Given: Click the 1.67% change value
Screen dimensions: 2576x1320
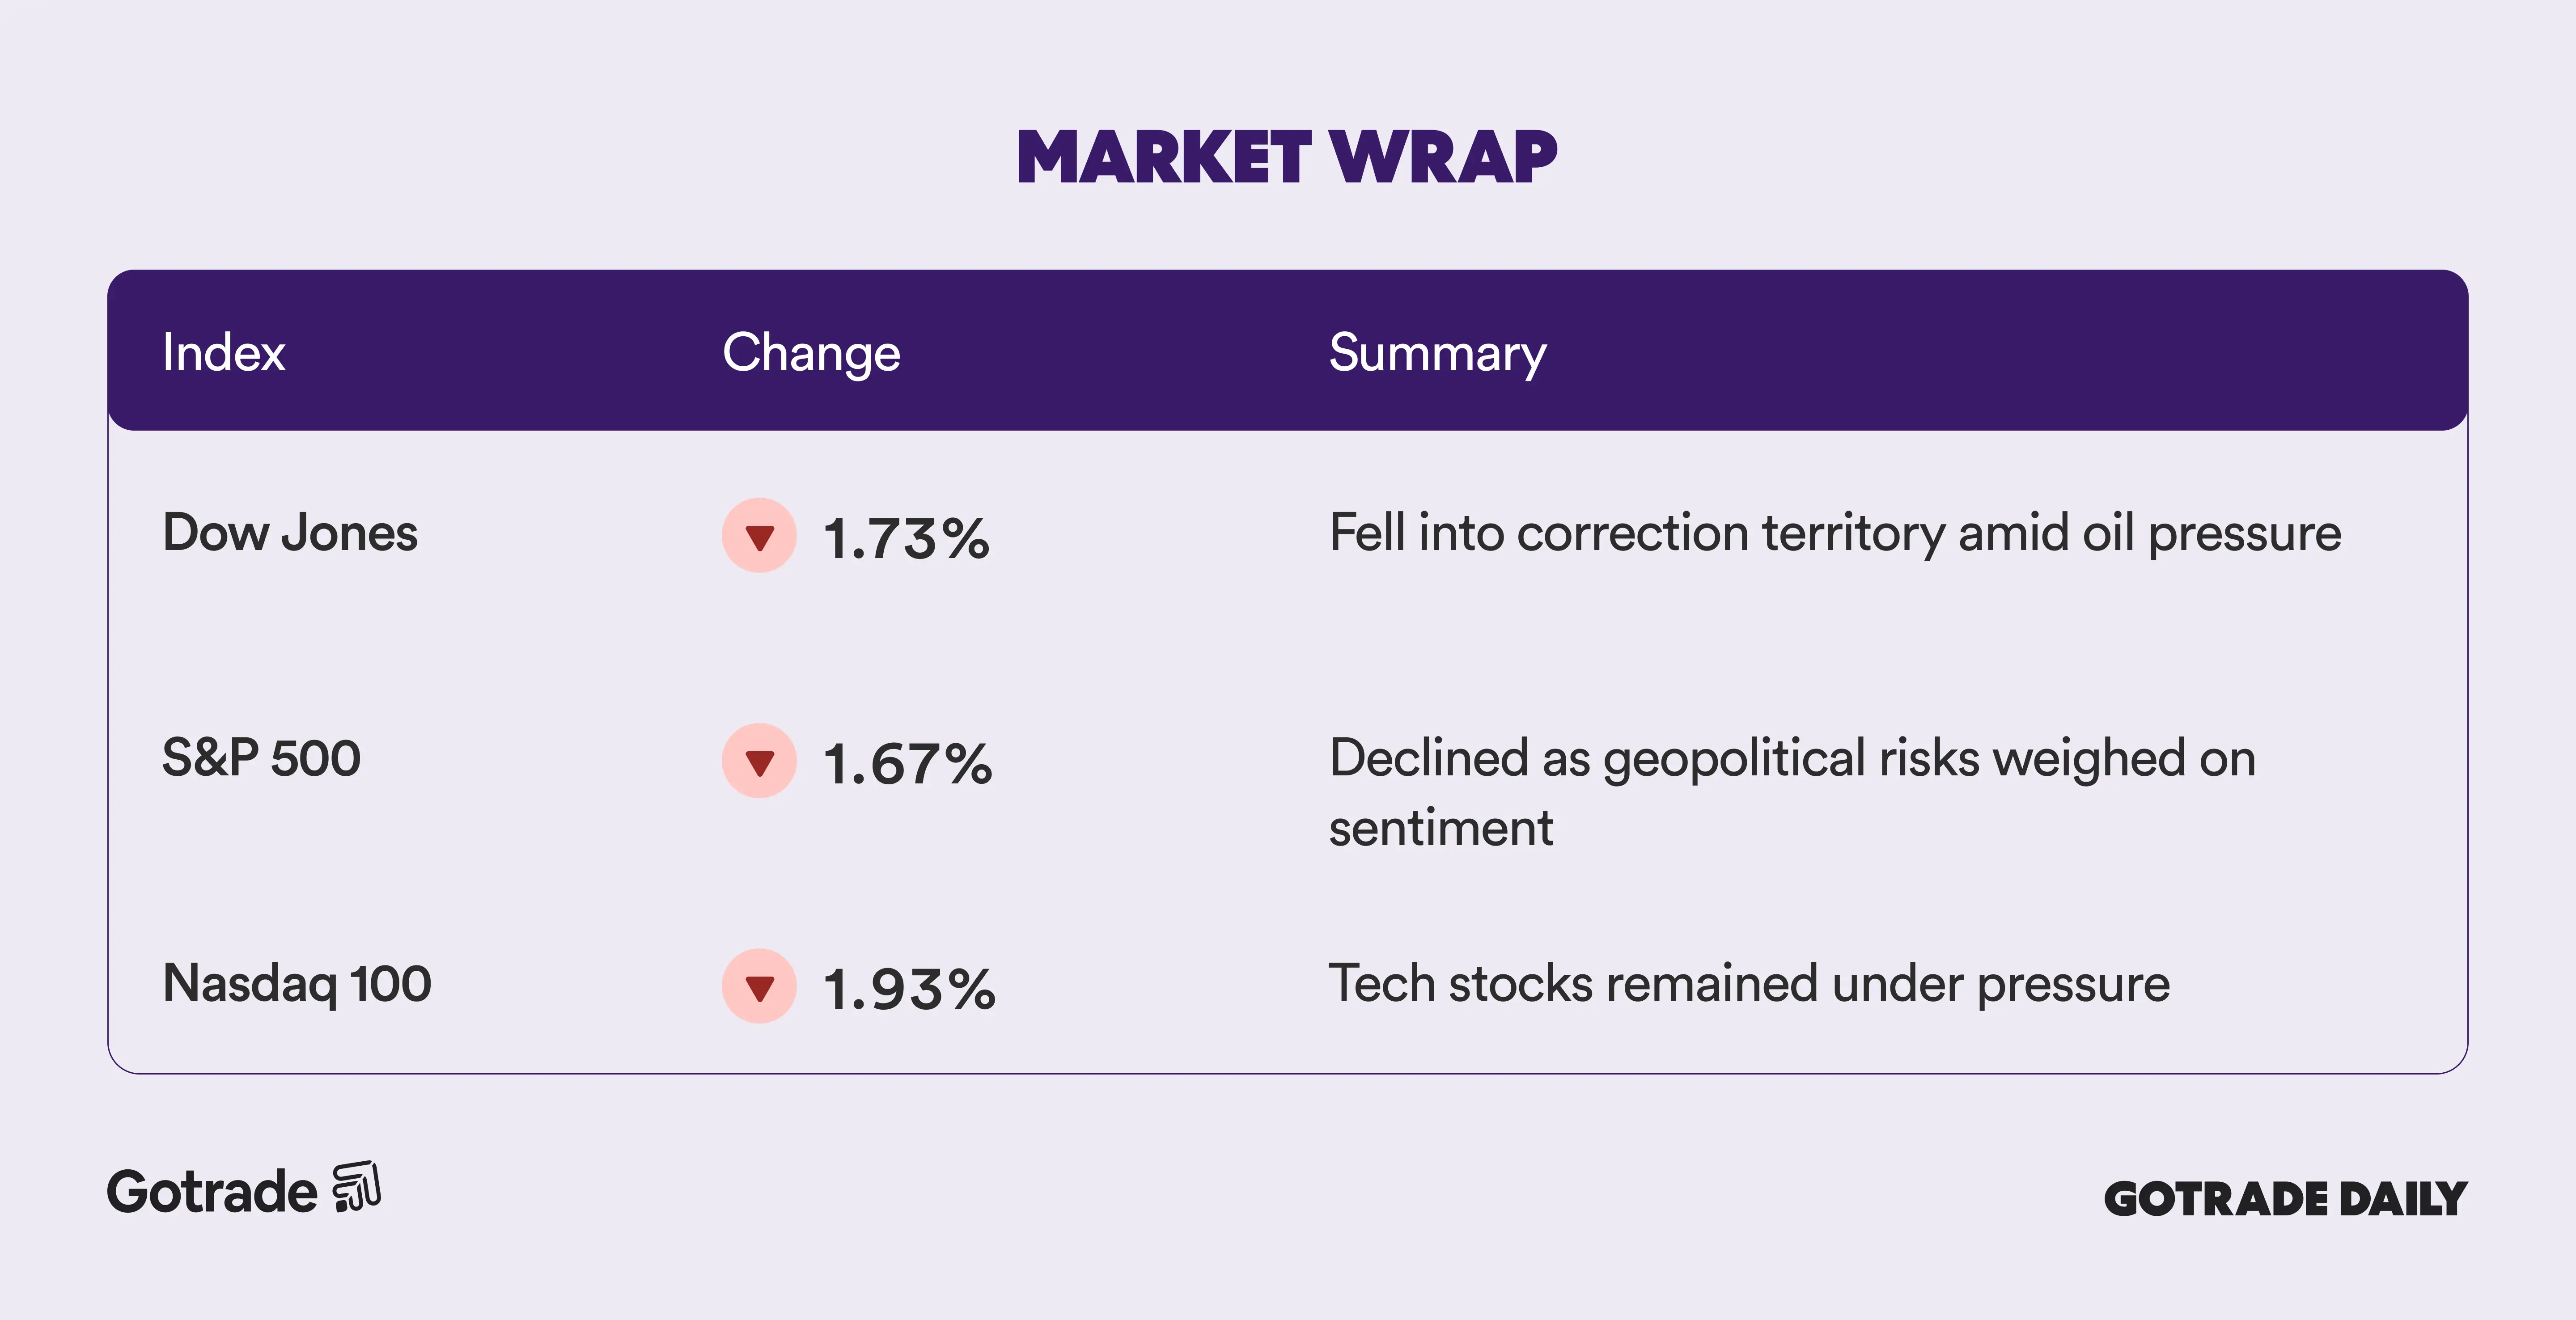Looking at the screenshot, I should click(x=907, y=764).
